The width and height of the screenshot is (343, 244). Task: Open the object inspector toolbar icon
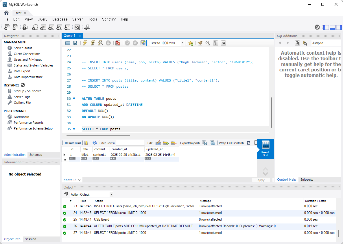25,27
